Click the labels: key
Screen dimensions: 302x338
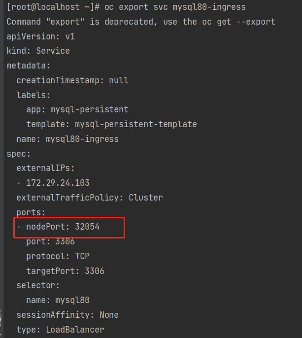(33, 95)
